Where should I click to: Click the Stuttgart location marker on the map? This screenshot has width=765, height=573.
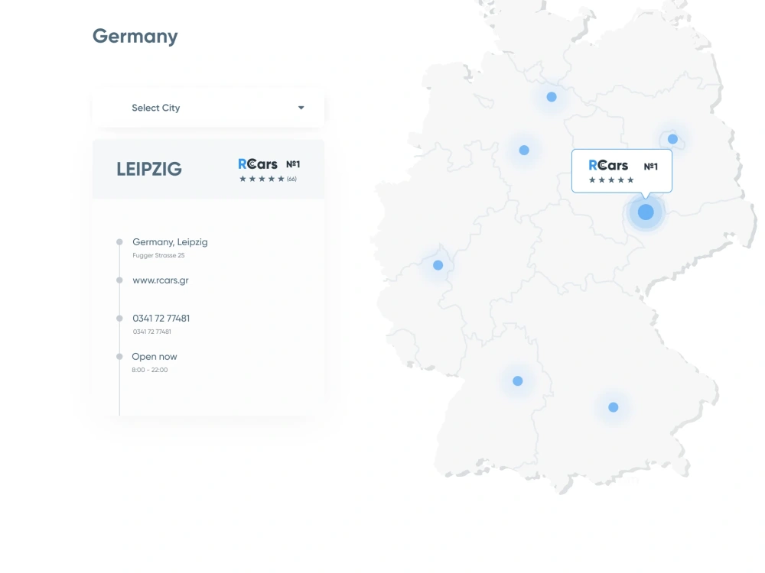click(518, 381)
